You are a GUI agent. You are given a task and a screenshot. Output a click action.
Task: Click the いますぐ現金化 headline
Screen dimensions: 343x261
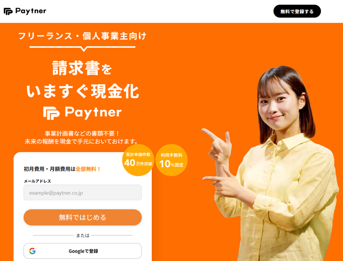pos(83,91)
